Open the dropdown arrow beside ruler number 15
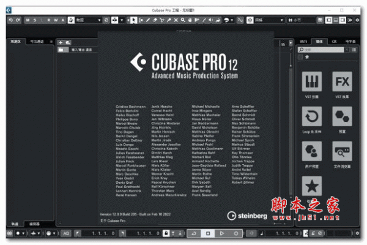The width and height of the screenshot is (367, 245). (x=291, y=43)
